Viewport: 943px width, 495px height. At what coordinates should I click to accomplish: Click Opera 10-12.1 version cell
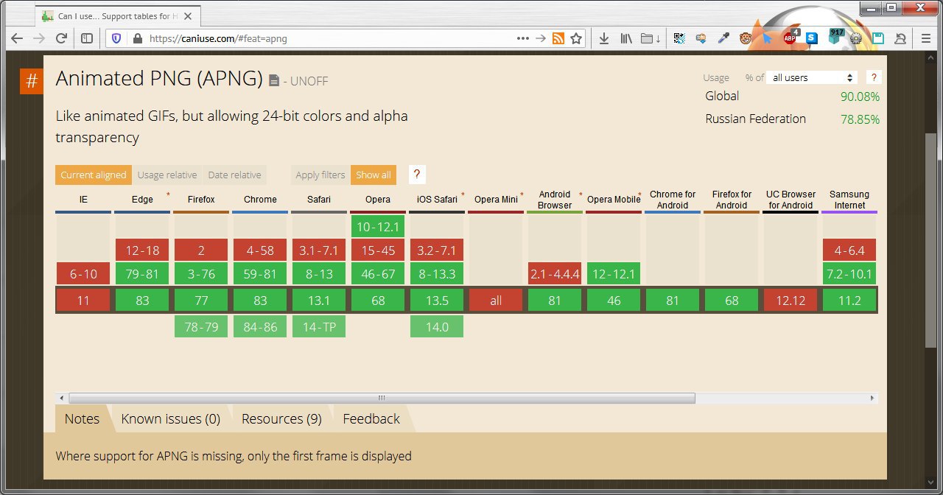pyautogui.click(x=378, y=226)
